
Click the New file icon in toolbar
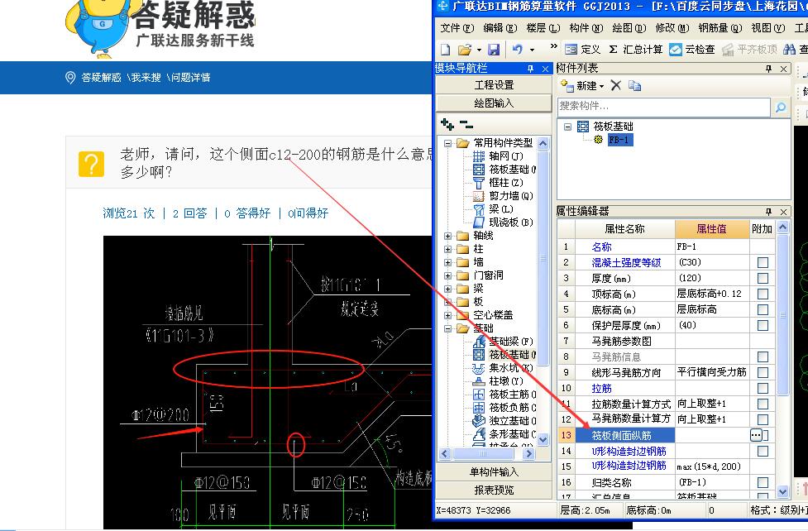(x=446, y=50)
